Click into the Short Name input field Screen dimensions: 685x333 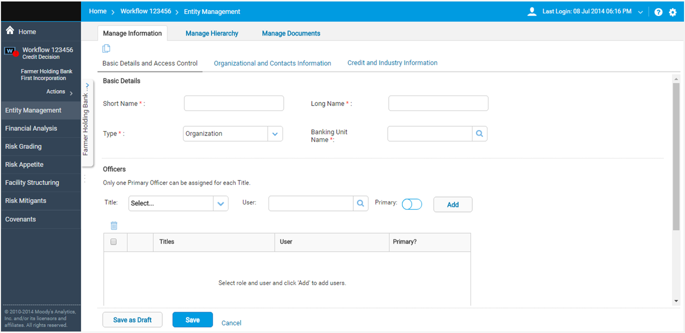(x=234, y=103)
